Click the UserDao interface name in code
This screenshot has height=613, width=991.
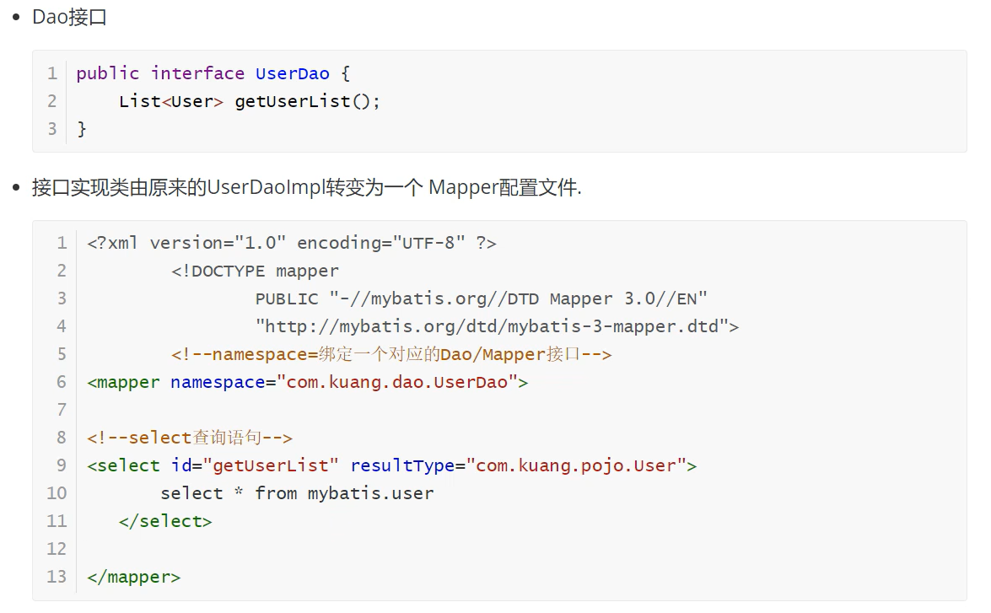[x=292, y=73]
